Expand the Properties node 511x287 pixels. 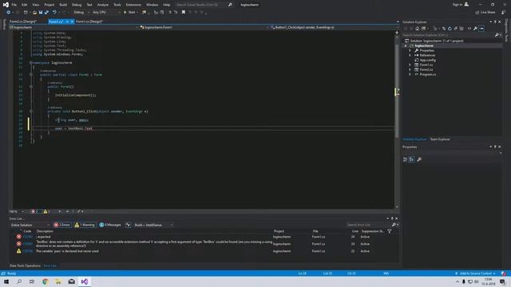pyautogui.click(x=410, y=50)
